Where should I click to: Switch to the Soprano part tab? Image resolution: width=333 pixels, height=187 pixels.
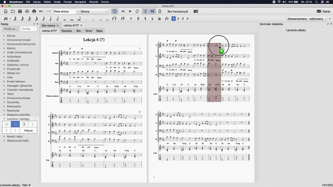click(x=67, y=31)
